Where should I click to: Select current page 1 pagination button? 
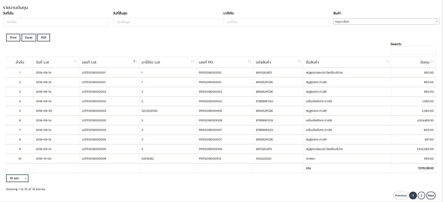[413, 195]
